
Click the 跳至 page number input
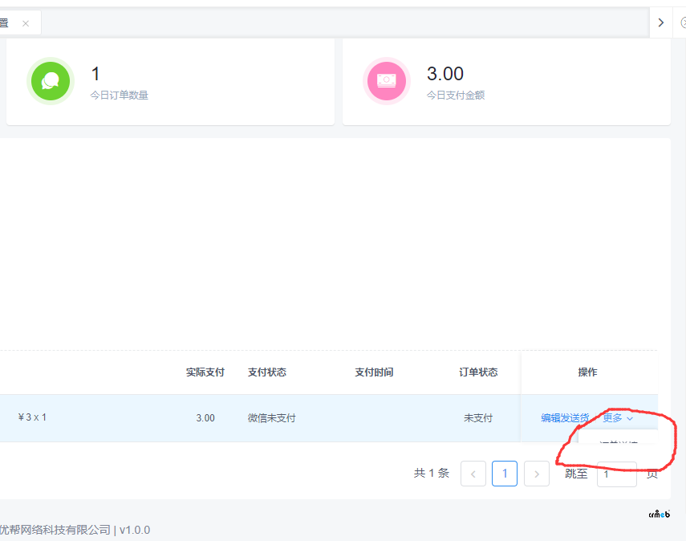pyautogui.click(x=617, y=474)
